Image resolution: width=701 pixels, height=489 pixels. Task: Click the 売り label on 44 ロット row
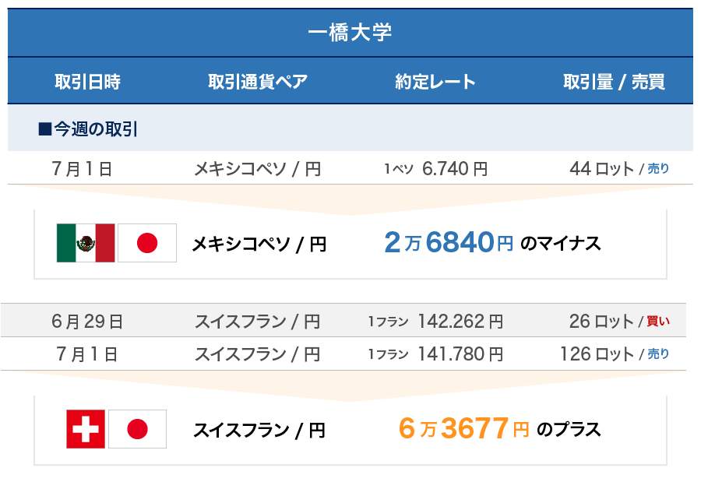click(658, 168)
